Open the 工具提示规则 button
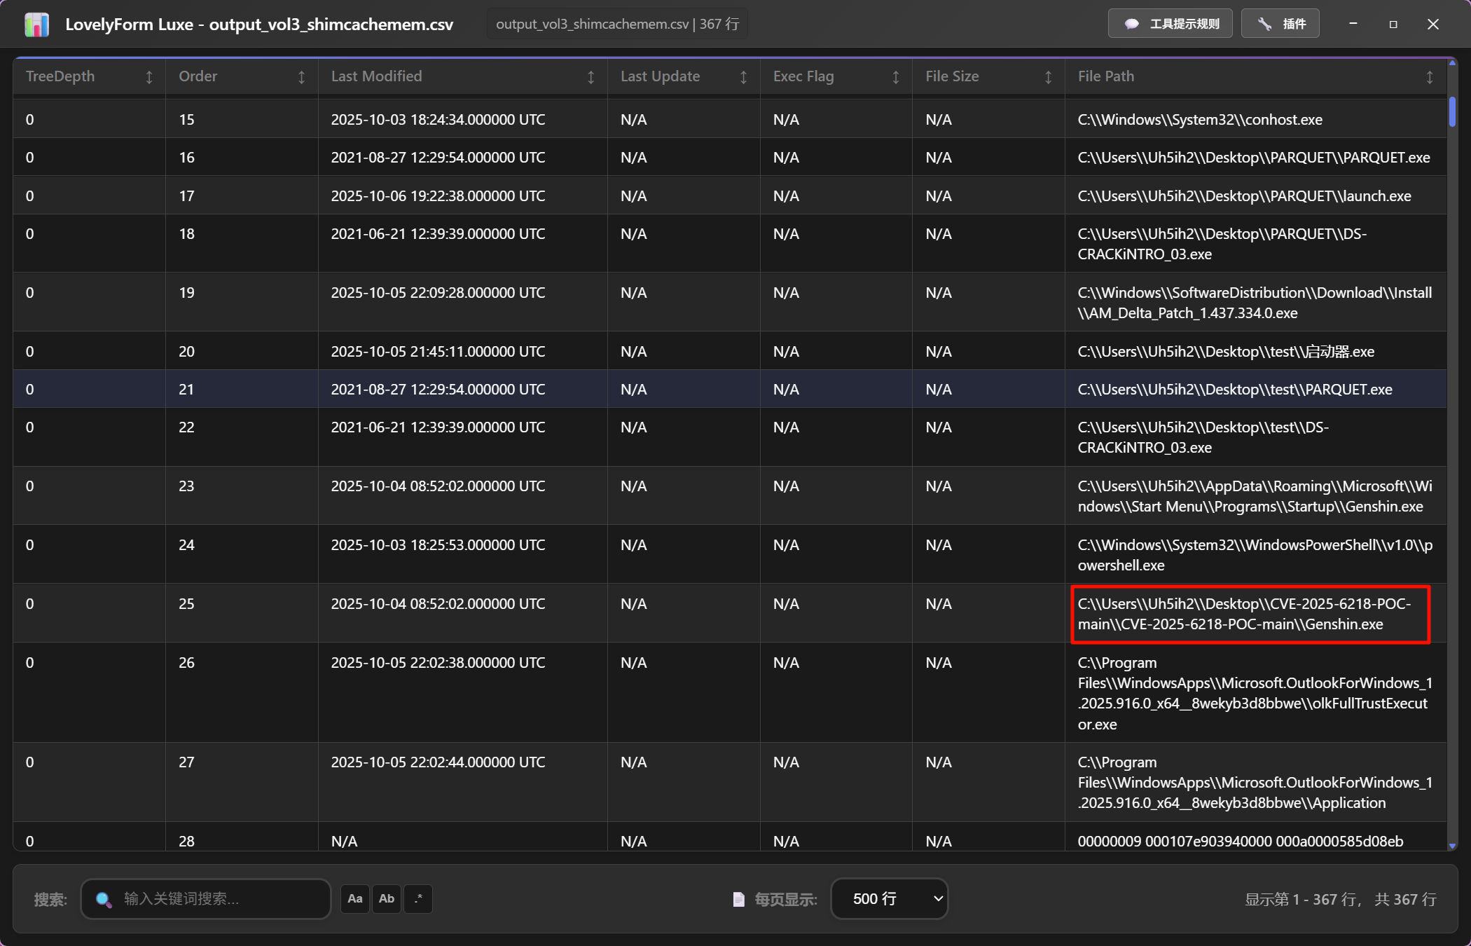The height and width of the screenshot is (946, 1471). point(1170,24)
